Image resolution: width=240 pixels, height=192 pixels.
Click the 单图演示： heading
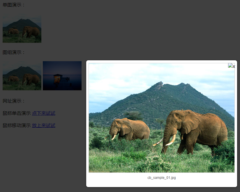point(14,5)
